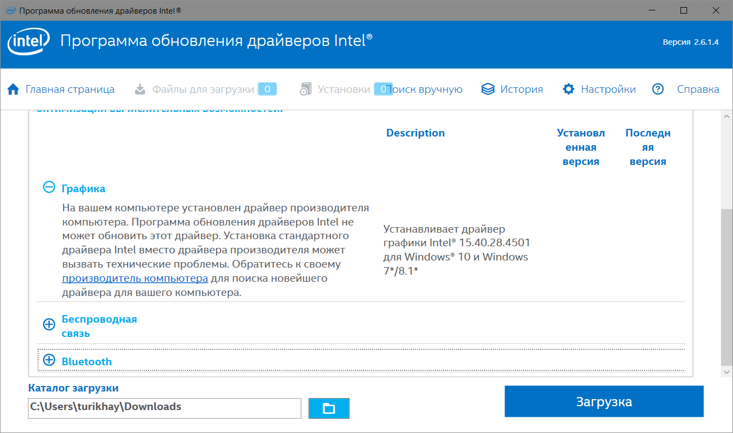This screenshot has height=433, width=733.
Task: Click the Установки install icon
Action: (x=305, y=89)
